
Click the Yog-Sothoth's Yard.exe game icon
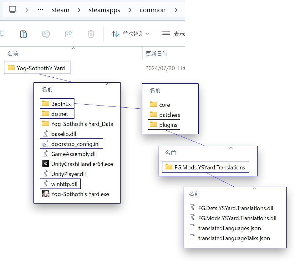tap(46, 194)
